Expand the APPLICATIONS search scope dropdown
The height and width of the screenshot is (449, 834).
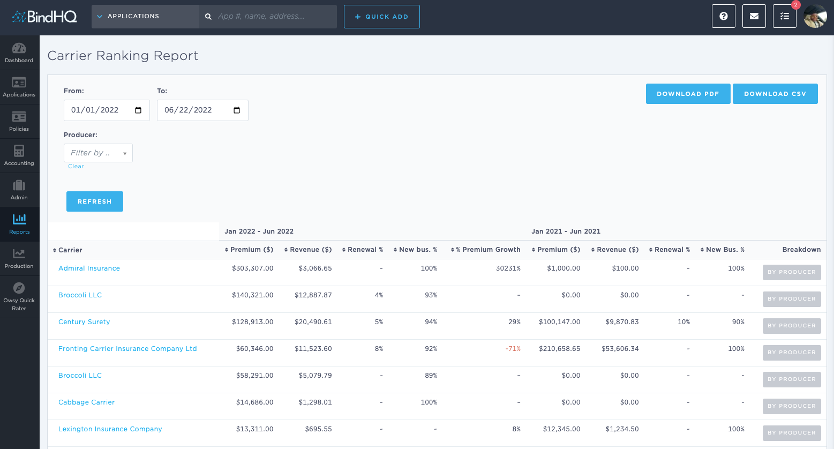(145, 17)
